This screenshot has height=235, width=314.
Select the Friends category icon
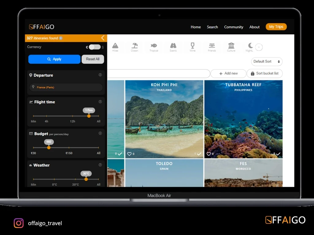coord(212,47)
